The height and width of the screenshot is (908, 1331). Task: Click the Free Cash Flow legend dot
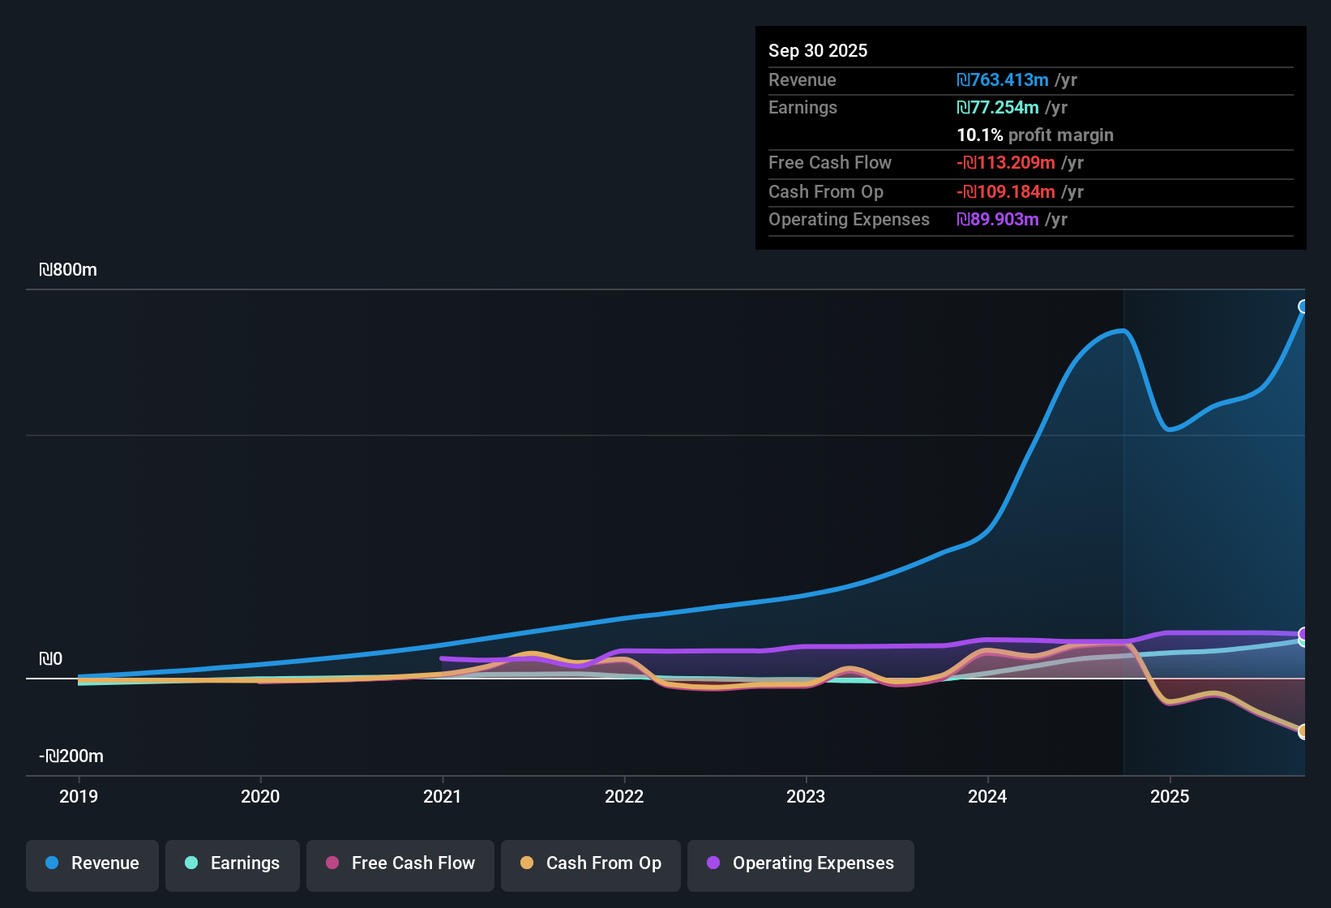pos(332,863)
